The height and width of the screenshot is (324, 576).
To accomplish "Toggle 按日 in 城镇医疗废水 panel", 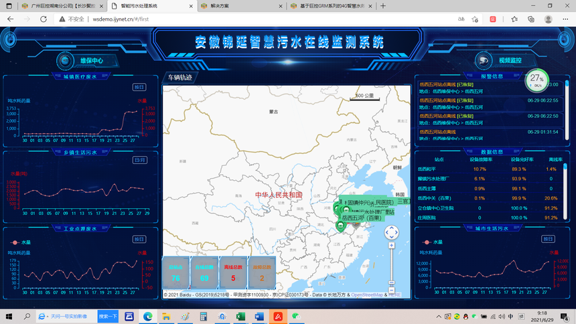I will [139, 87].
